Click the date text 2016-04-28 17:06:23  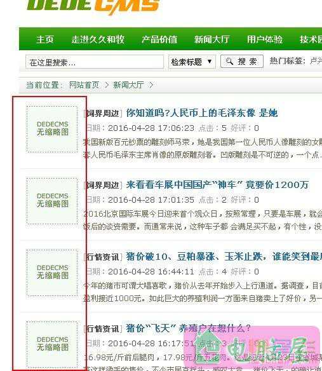click(x=151, y=128)
